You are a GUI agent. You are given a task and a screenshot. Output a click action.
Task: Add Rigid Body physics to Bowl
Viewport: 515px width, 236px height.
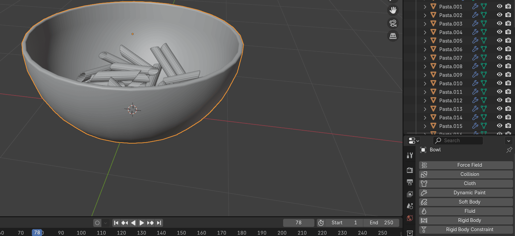click(466, 220)
